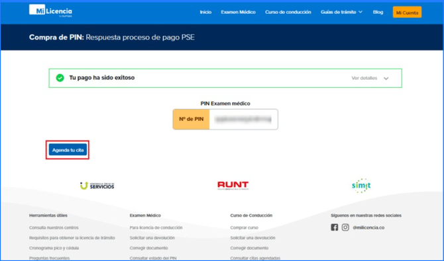Open Curso de conducción navigation item
444x261 pixels.
pyautogui.click(x=288, y=12)
